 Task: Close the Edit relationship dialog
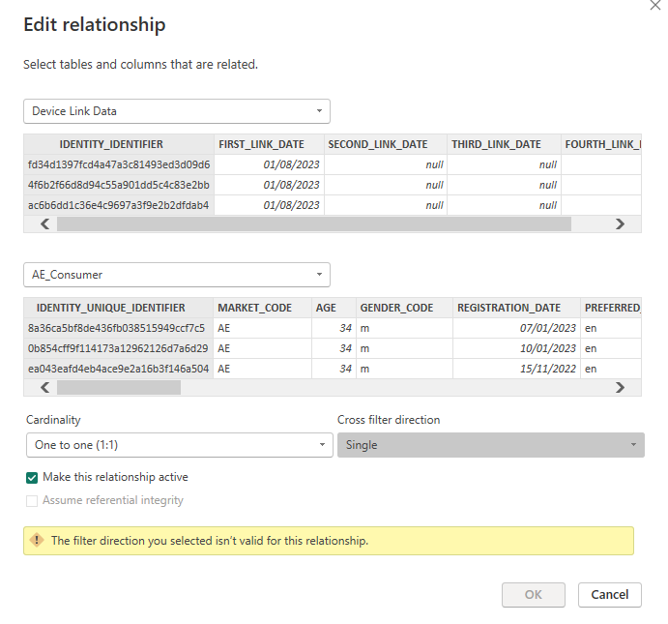[x=655, y=5]
